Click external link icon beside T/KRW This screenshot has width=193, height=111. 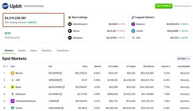[x=58, y=101]
